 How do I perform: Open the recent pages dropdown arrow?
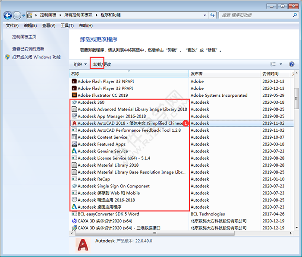click(x=23, y=15)
